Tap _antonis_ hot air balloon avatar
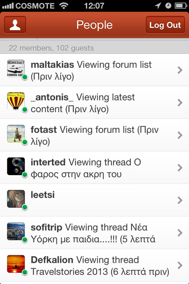The image size is (189, 284). click(x=16, y=101)
